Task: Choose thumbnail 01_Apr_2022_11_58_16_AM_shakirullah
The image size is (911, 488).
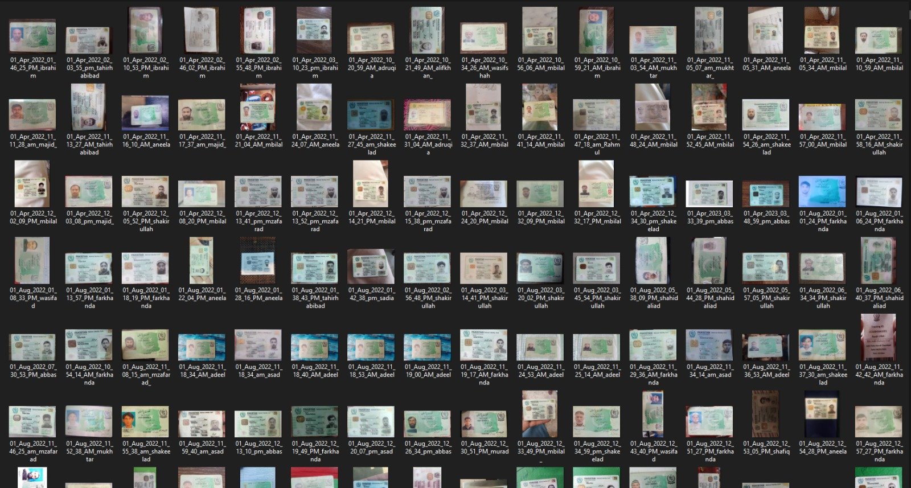Action: [x=879, y=115]
